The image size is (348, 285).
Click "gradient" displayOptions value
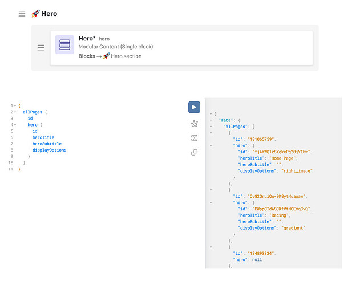click(x=293, y=228)
